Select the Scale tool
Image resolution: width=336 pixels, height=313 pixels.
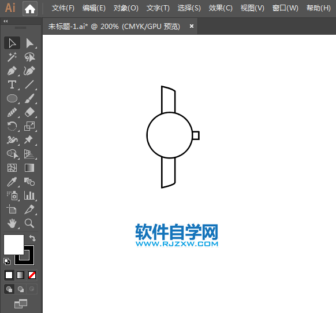(29, 126)
